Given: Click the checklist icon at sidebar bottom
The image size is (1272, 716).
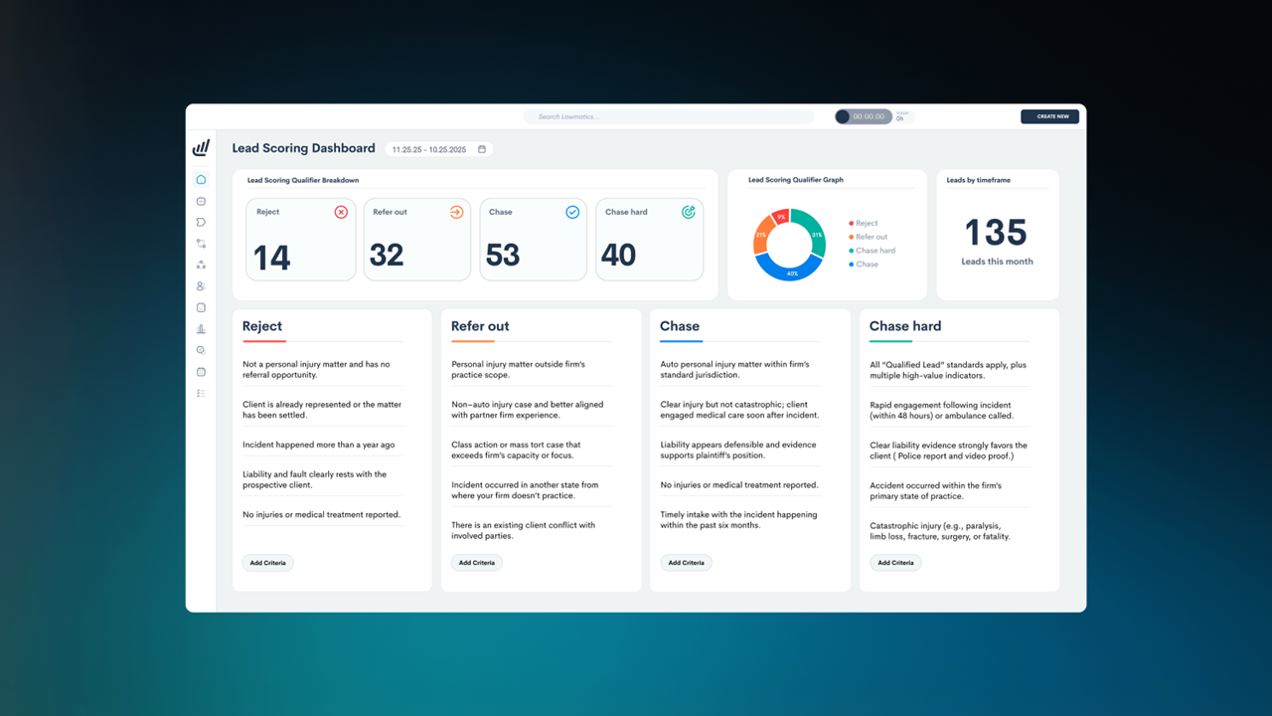Looking at the screenshot, I should [201, 394].
